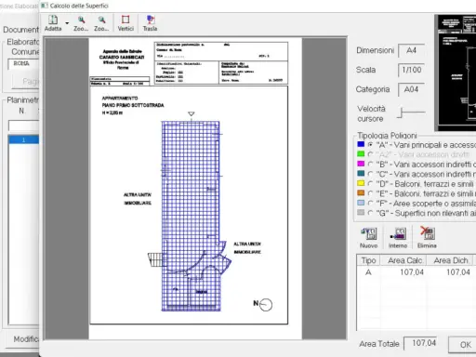This screenshot has height=357, width=476.
Task: Click Area Calc value 107,04 in table
Action: click(412, 272)
